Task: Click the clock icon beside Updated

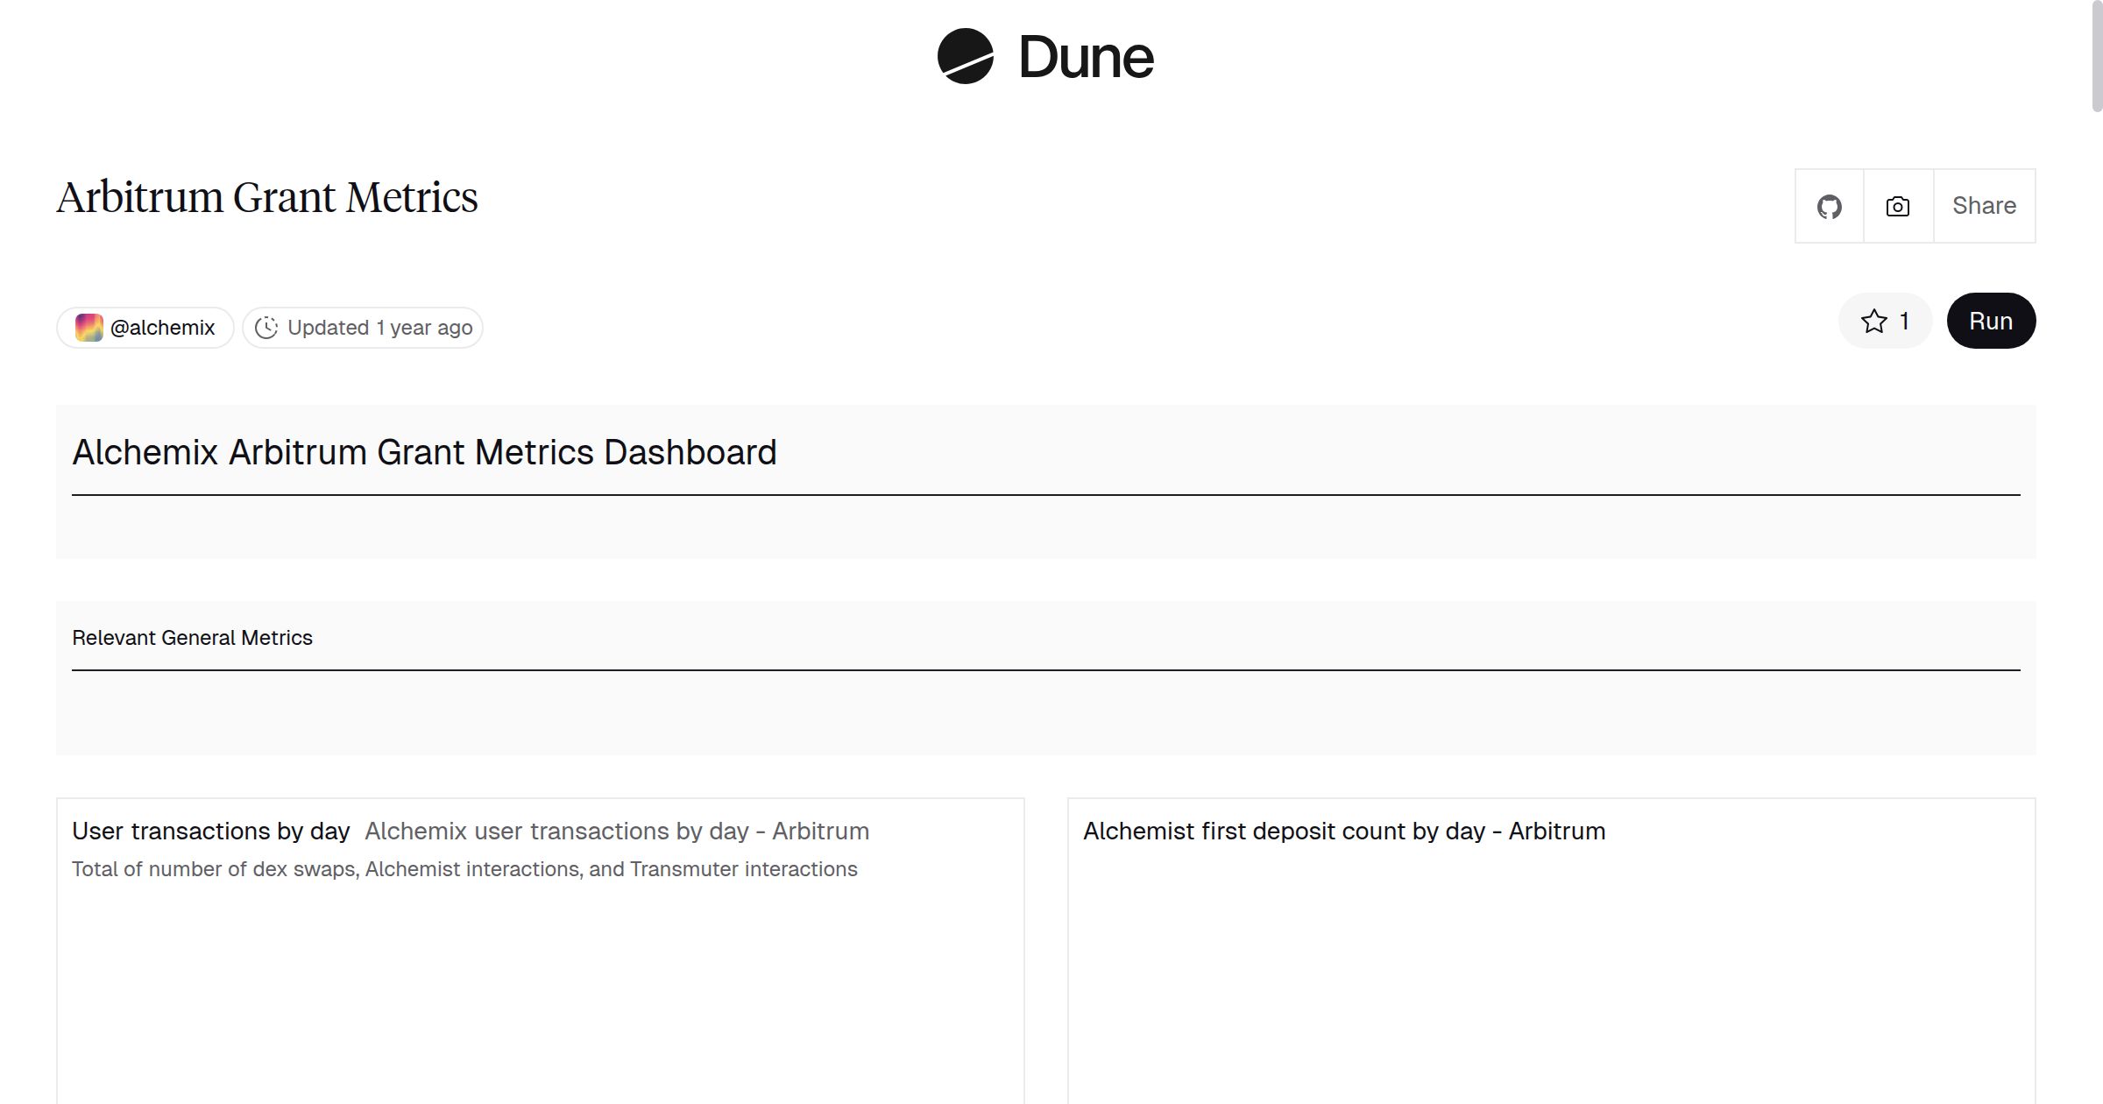Action: pyautogui.click(x=266, y=328)
